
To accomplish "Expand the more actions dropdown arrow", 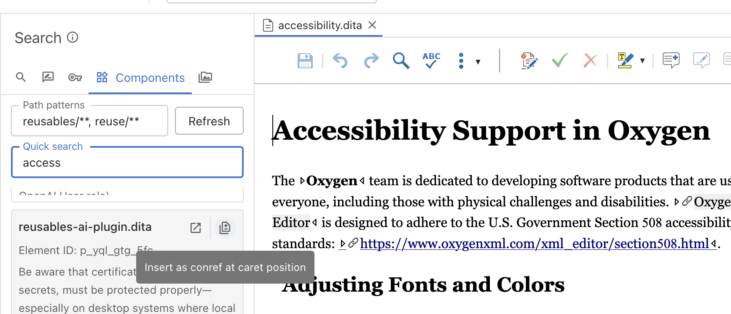I will [478, 62].
